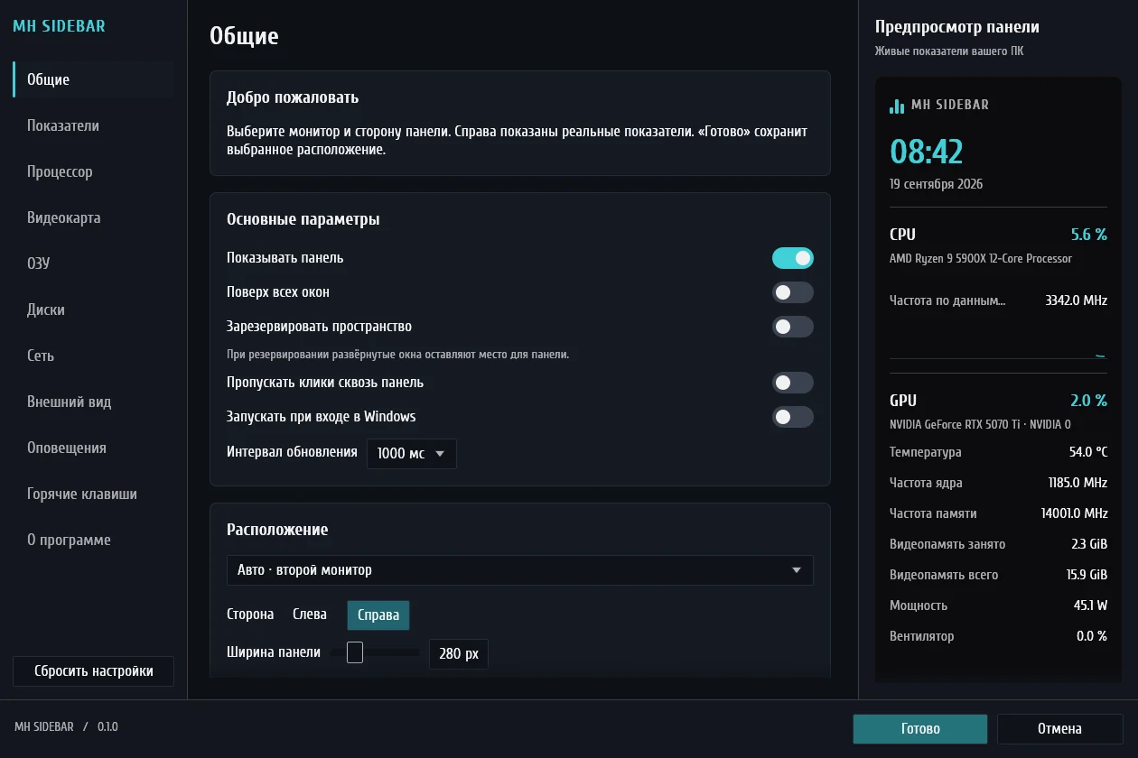Click the version 0.1.0 label

pos(107,726)
